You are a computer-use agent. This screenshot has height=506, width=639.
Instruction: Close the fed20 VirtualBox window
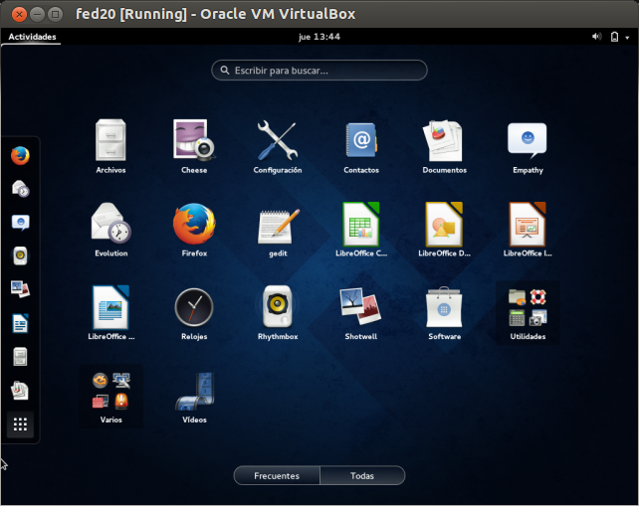(x=19, y=14)
